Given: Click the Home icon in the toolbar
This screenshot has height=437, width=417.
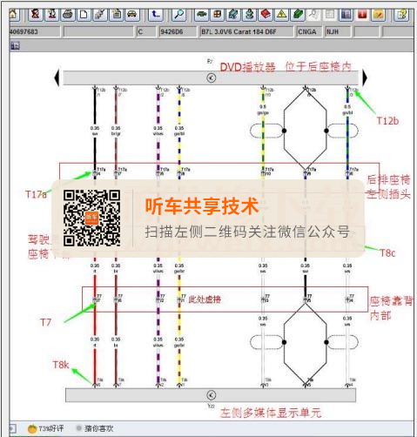Looking at the screenshot, I should tap(14, 15).
